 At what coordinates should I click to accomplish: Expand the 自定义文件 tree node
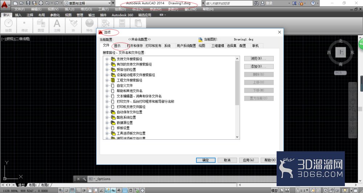click(x=107, y=86)
